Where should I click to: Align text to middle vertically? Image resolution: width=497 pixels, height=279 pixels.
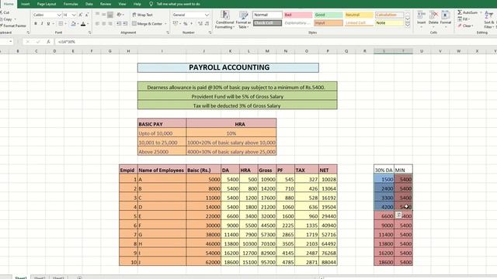coord(103,15)
